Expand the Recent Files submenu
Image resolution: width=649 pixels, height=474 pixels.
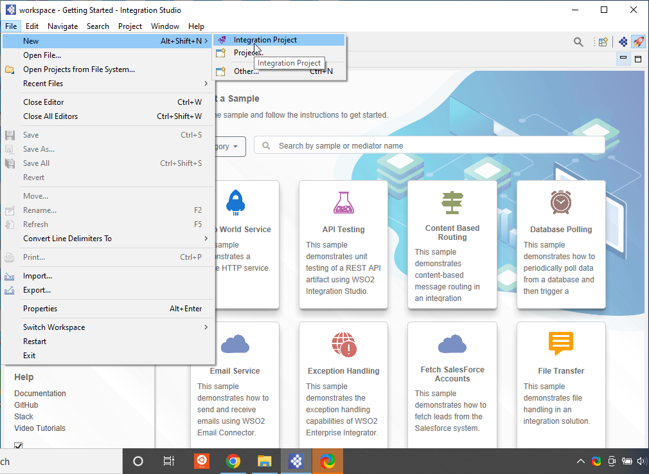[206, 83]
